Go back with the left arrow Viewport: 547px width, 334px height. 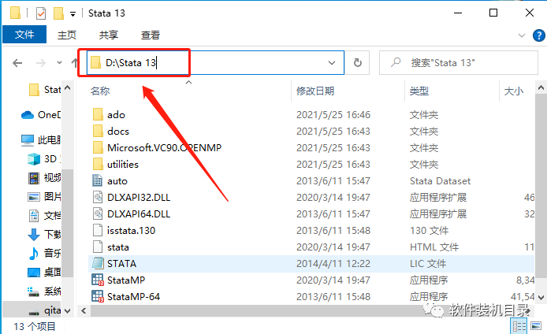17,63
